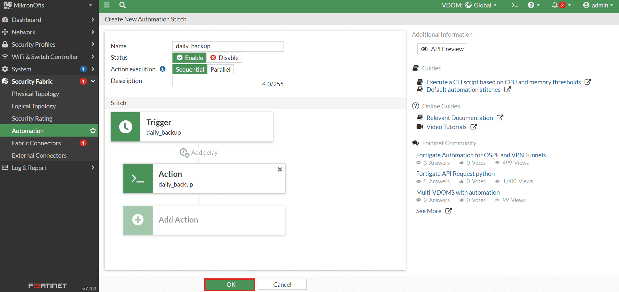Open Default automation stitches guide link
This screenshot has width=619, height=292.
tap(463, 90)
